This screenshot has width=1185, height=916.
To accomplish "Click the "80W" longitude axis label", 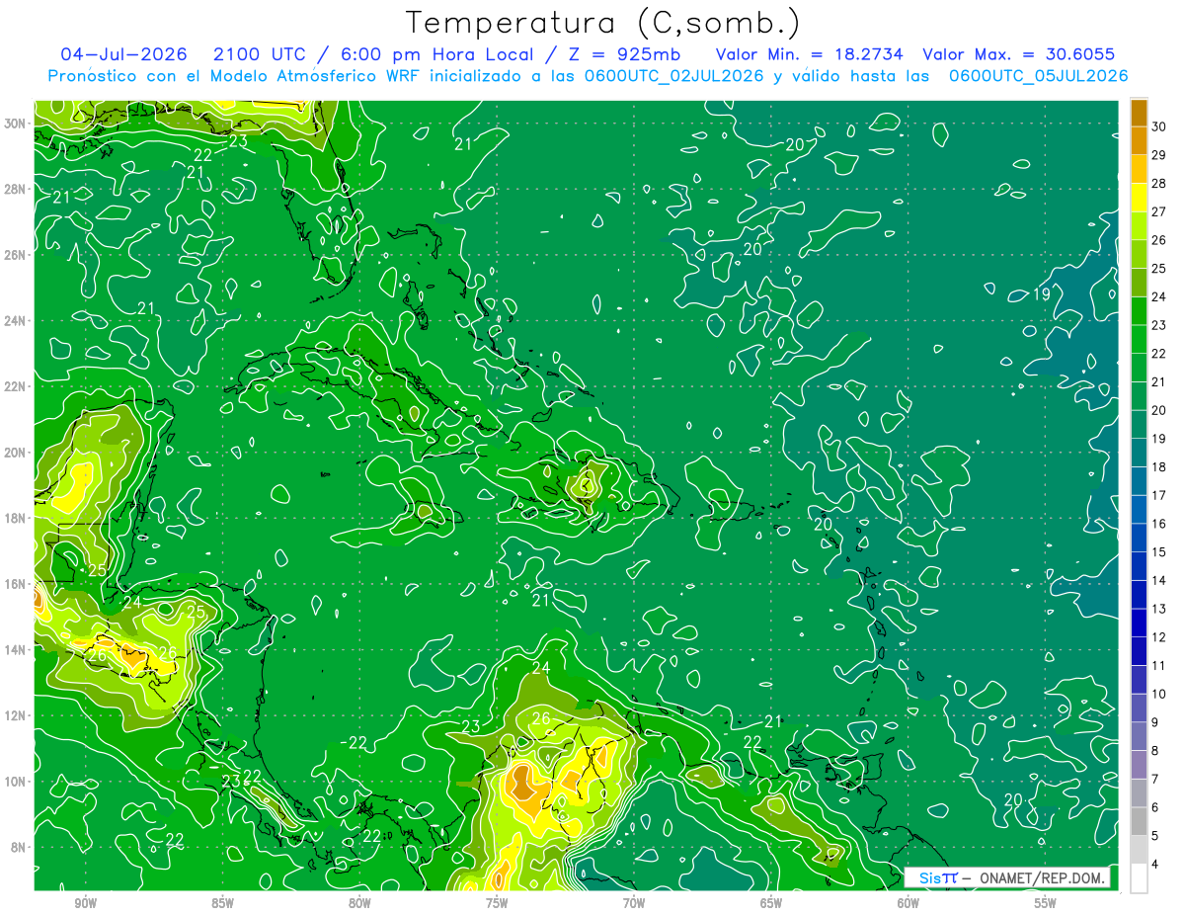I will 359,903.
